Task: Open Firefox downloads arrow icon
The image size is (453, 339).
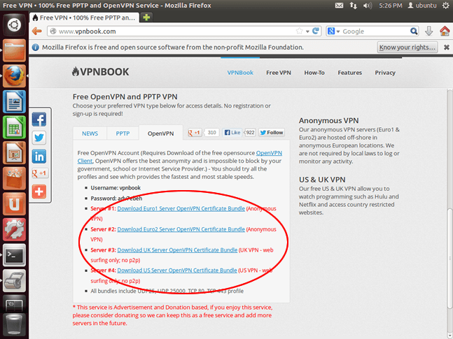Action: [429, 31]
